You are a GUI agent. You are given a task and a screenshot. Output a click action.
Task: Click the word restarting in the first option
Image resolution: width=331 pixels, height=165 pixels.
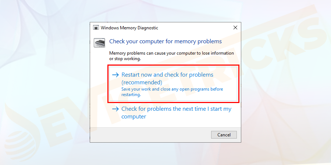pyautogui.click(x=131, y=94)
